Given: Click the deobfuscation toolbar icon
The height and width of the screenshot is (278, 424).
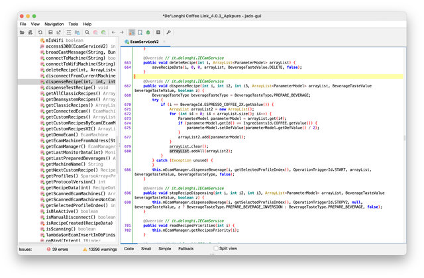Looking at the screenshot, I should tap(140, 32).
